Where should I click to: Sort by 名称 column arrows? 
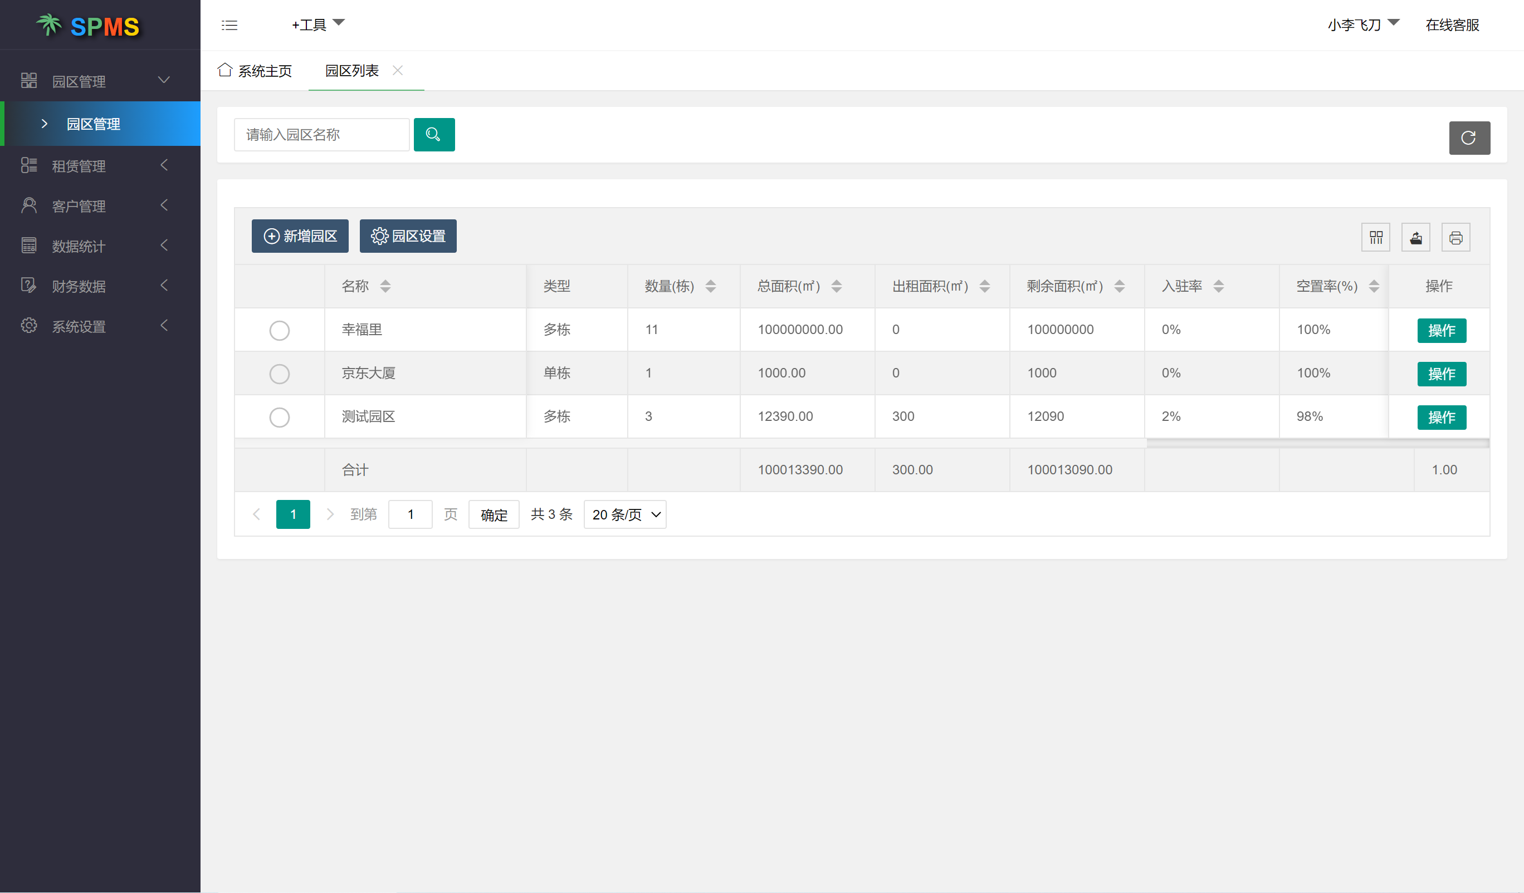point(385,286)
